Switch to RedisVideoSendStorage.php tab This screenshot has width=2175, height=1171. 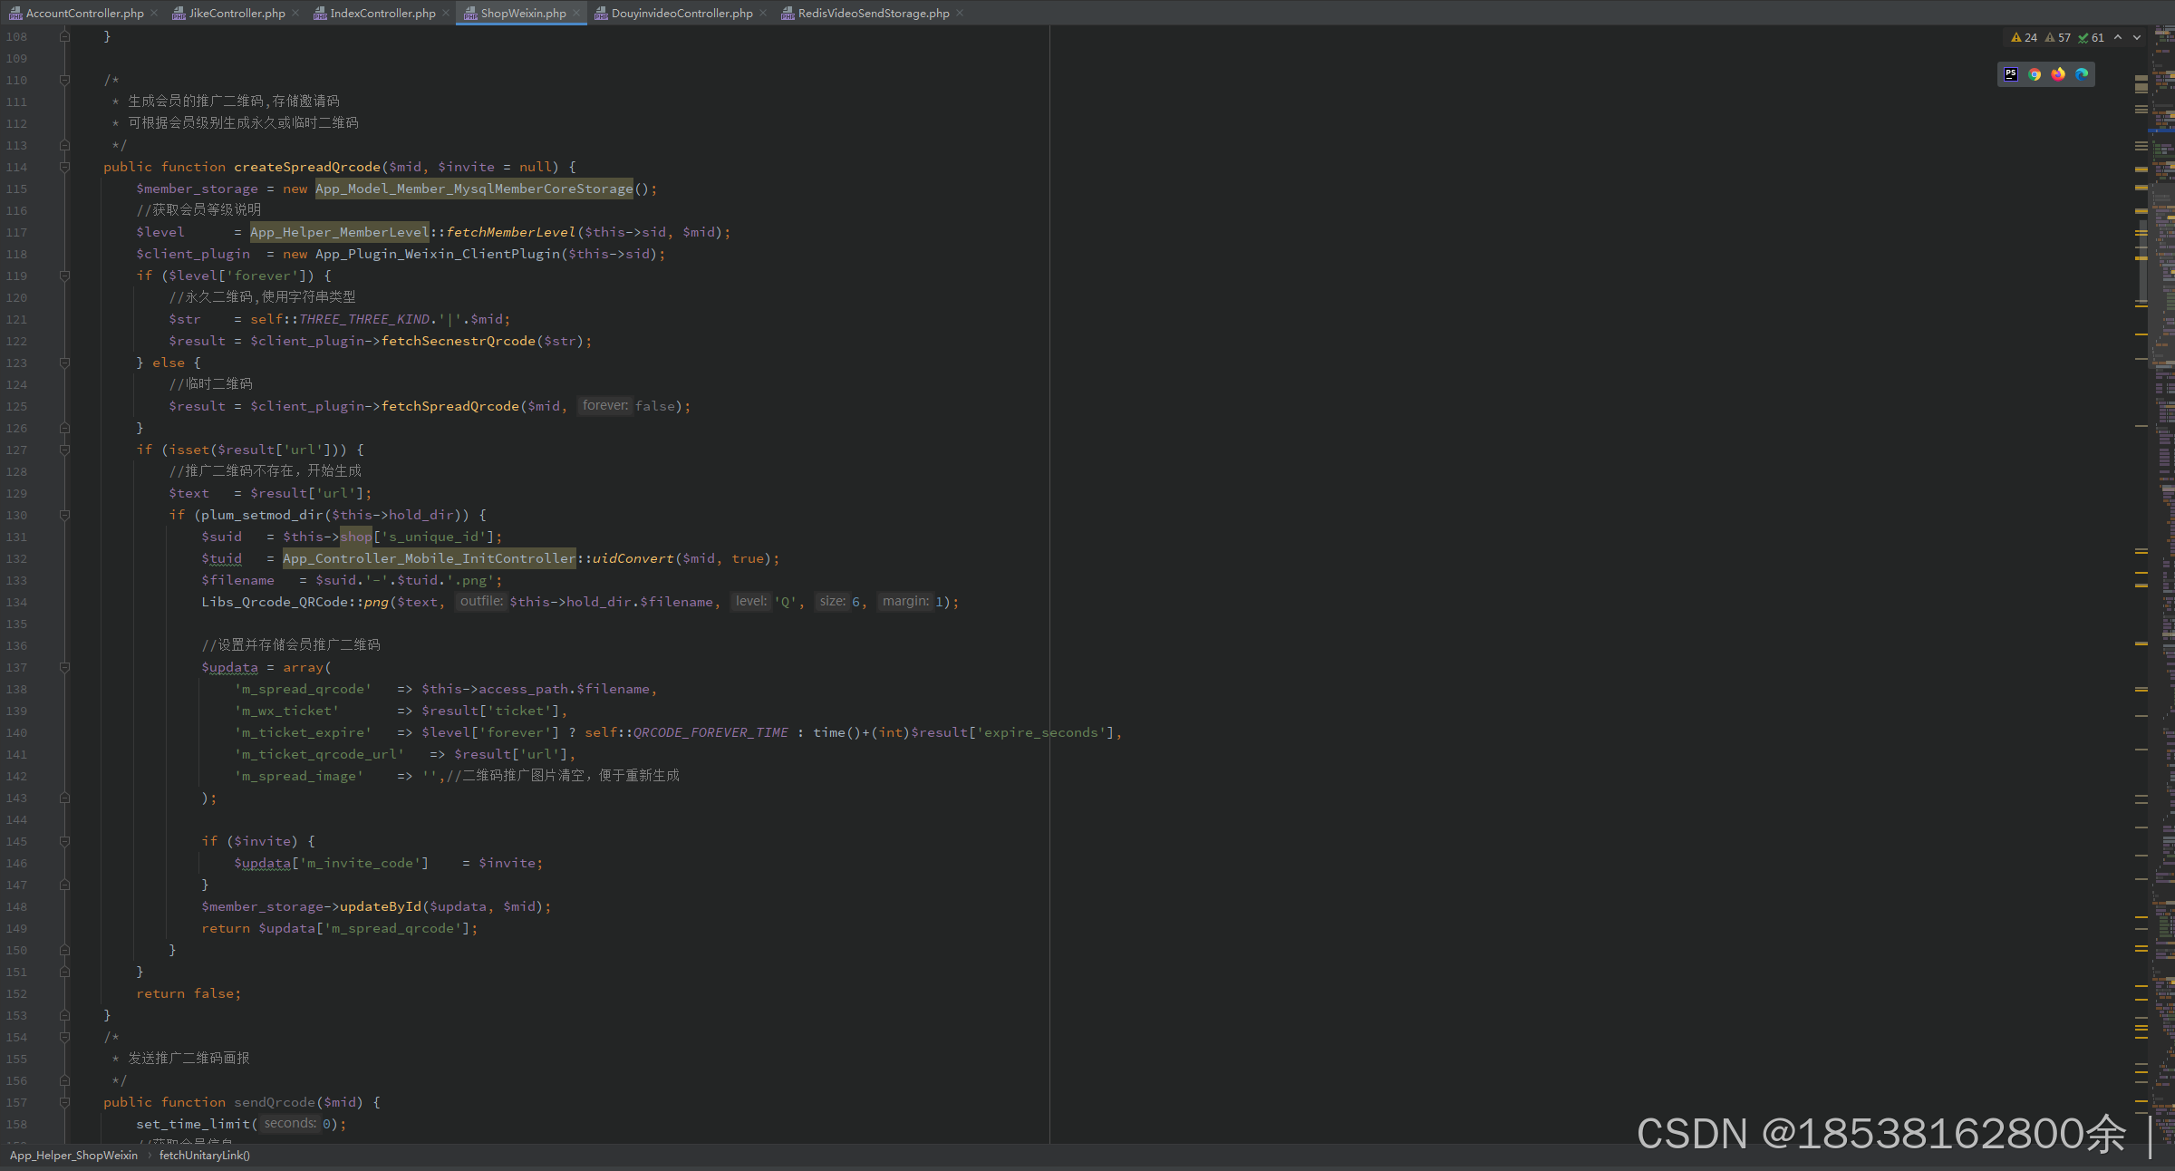point(873,13)
